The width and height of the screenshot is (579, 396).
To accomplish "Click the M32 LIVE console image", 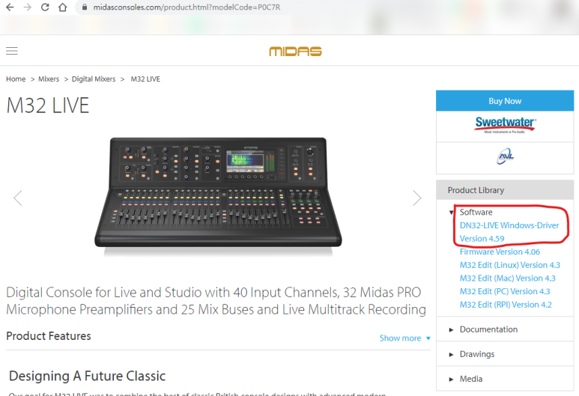I will point(218,193).
